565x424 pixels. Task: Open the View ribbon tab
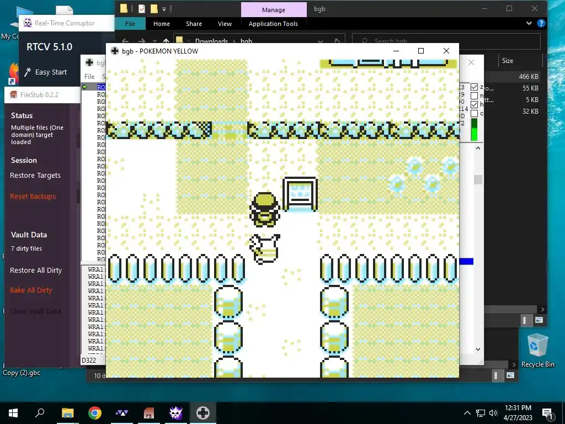tap(225, 24)
